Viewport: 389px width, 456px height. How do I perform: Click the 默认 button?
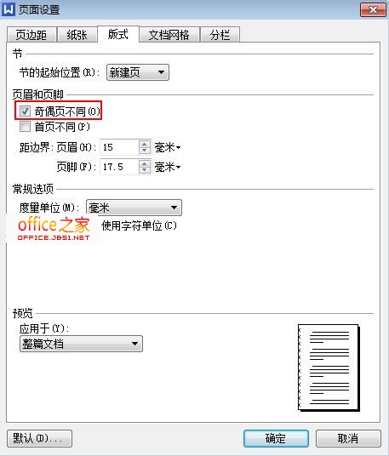(x=39, y=438)
